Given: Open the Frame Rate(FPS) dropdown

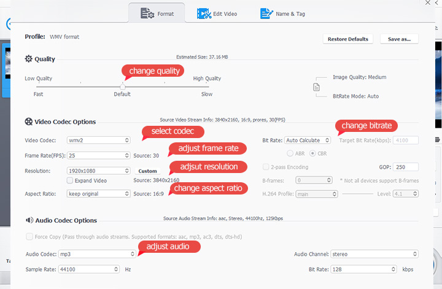Looking at the screenshot, I should click(98, 155).
